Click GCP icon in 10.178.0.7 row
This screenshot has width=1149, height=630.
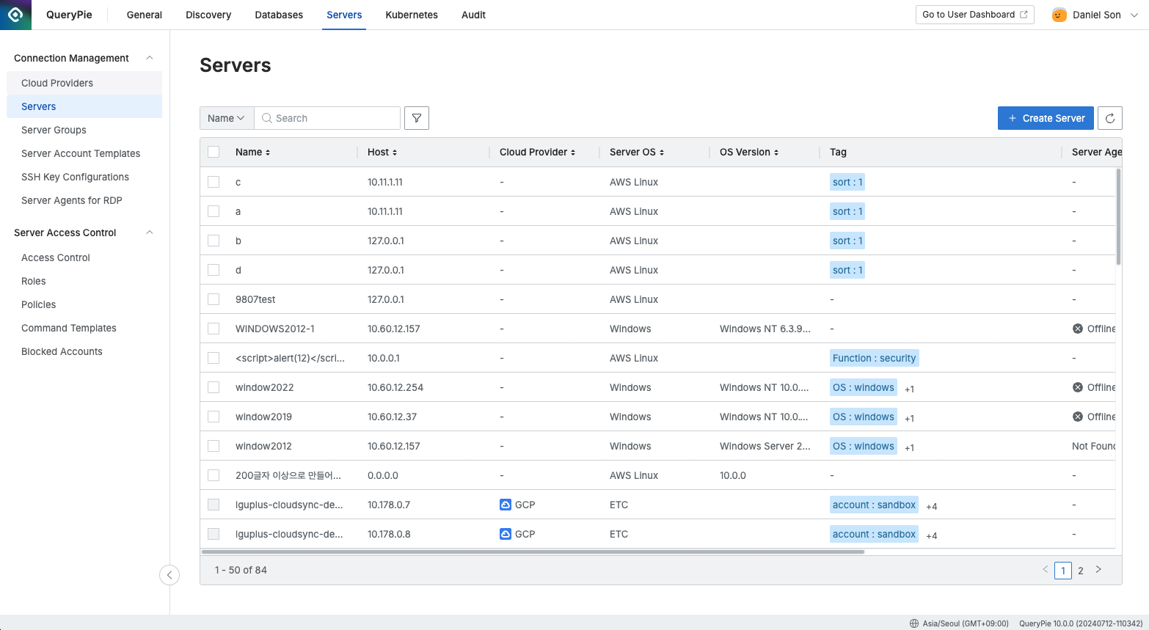(505, 505)
